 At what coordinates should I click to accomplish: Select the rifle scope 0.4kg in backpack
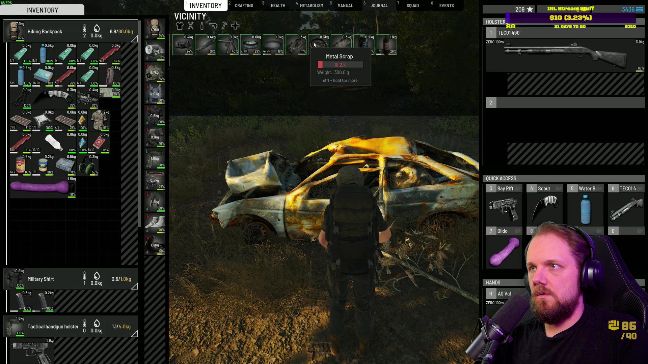point(88,98)
